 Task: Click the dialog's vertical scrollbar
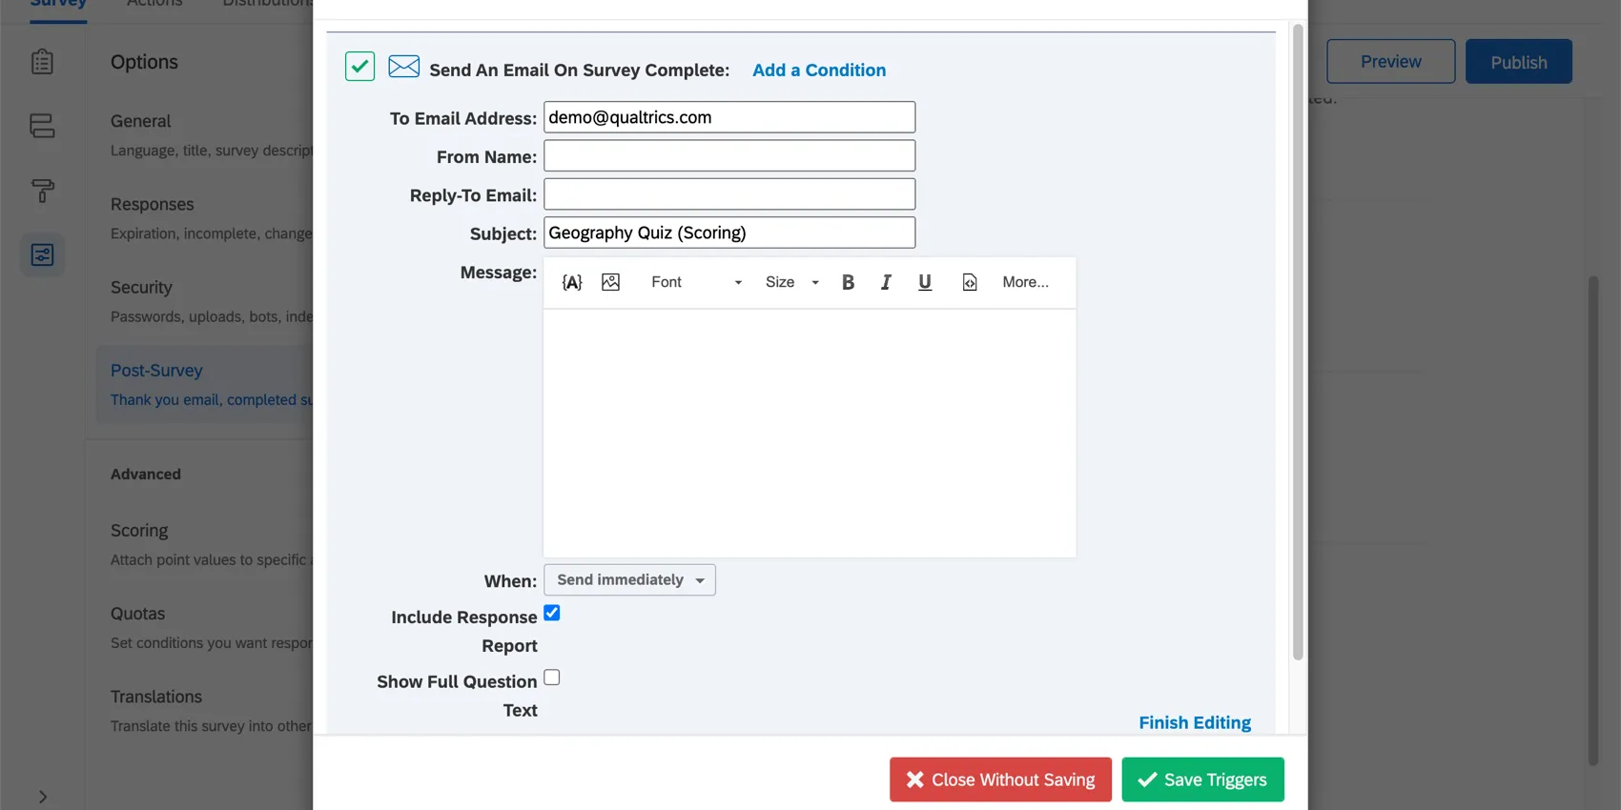[1297, 343]
